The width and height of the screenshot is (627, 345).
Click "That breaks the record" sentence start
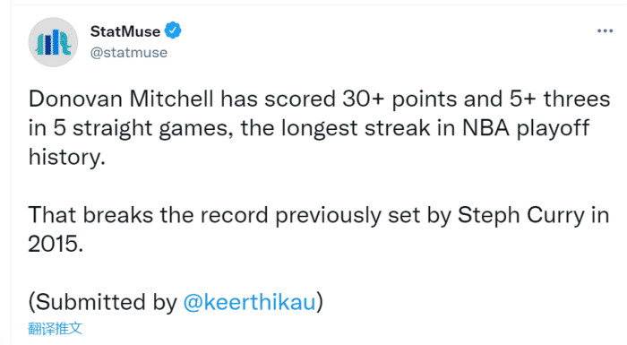pos(148,215)
